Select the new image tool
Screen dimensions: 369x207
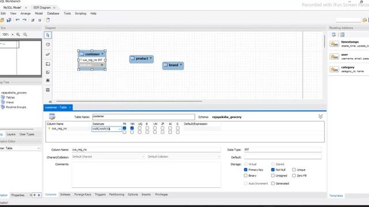(x=48, y=80)
